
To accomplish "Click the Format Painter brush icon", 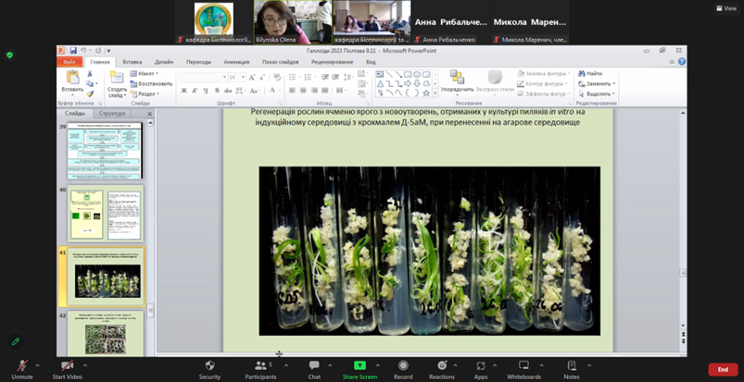I will click(x=90, y=93).
